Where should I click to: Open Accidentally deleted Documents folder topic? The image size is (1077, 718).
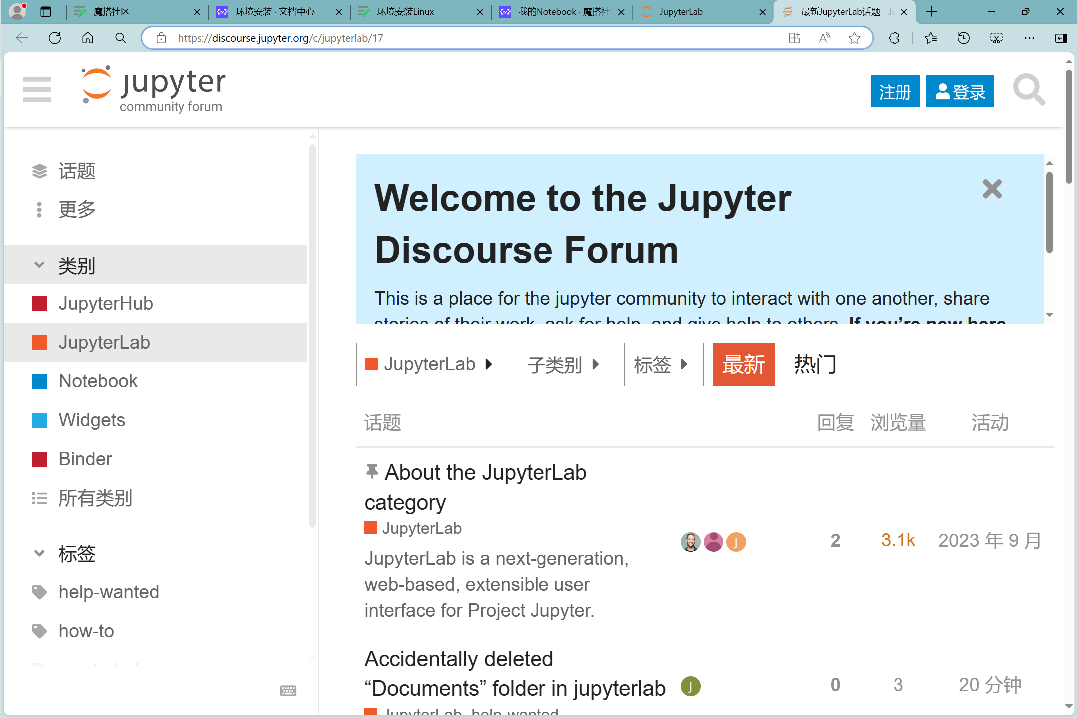(515, 673)
